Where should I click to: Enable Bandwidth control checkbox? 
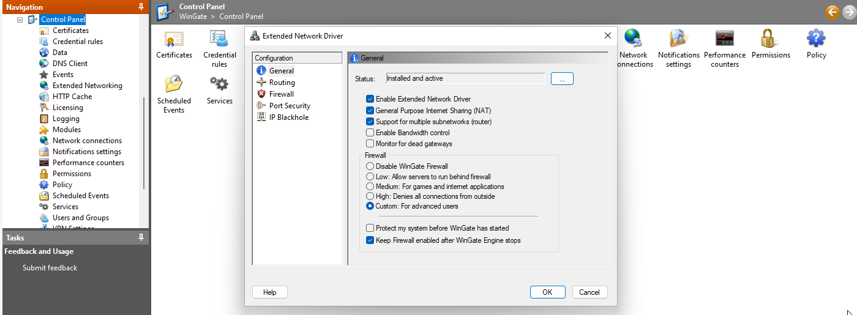pyautogui.click(x=370, y=133)
